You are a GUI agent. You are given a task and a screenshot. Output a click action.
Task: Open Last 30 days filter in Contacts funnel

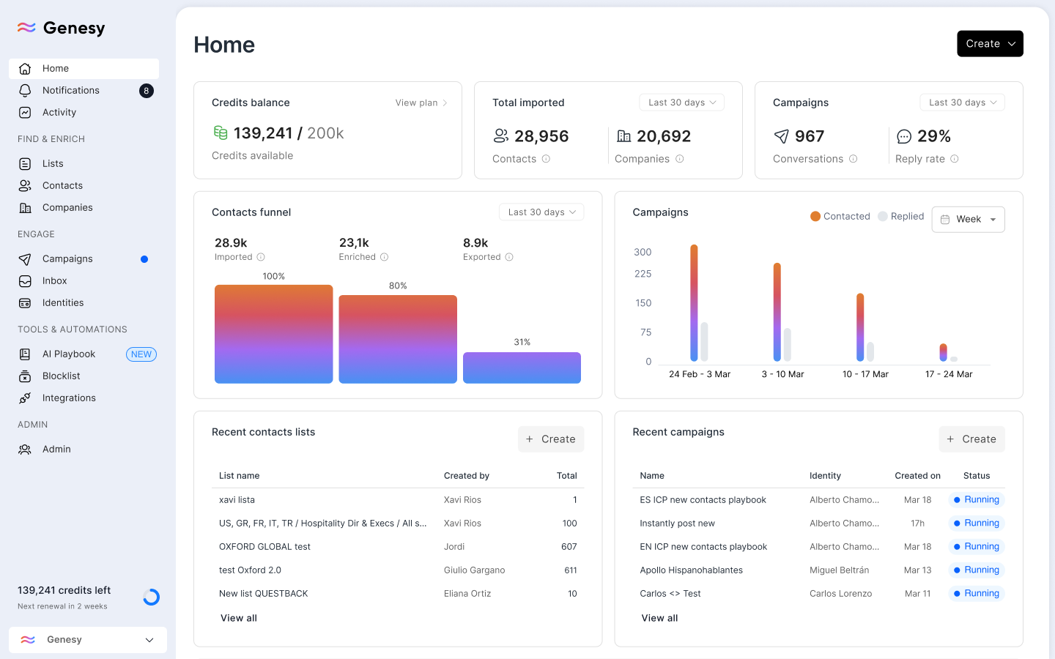click(x=541, y=212)
